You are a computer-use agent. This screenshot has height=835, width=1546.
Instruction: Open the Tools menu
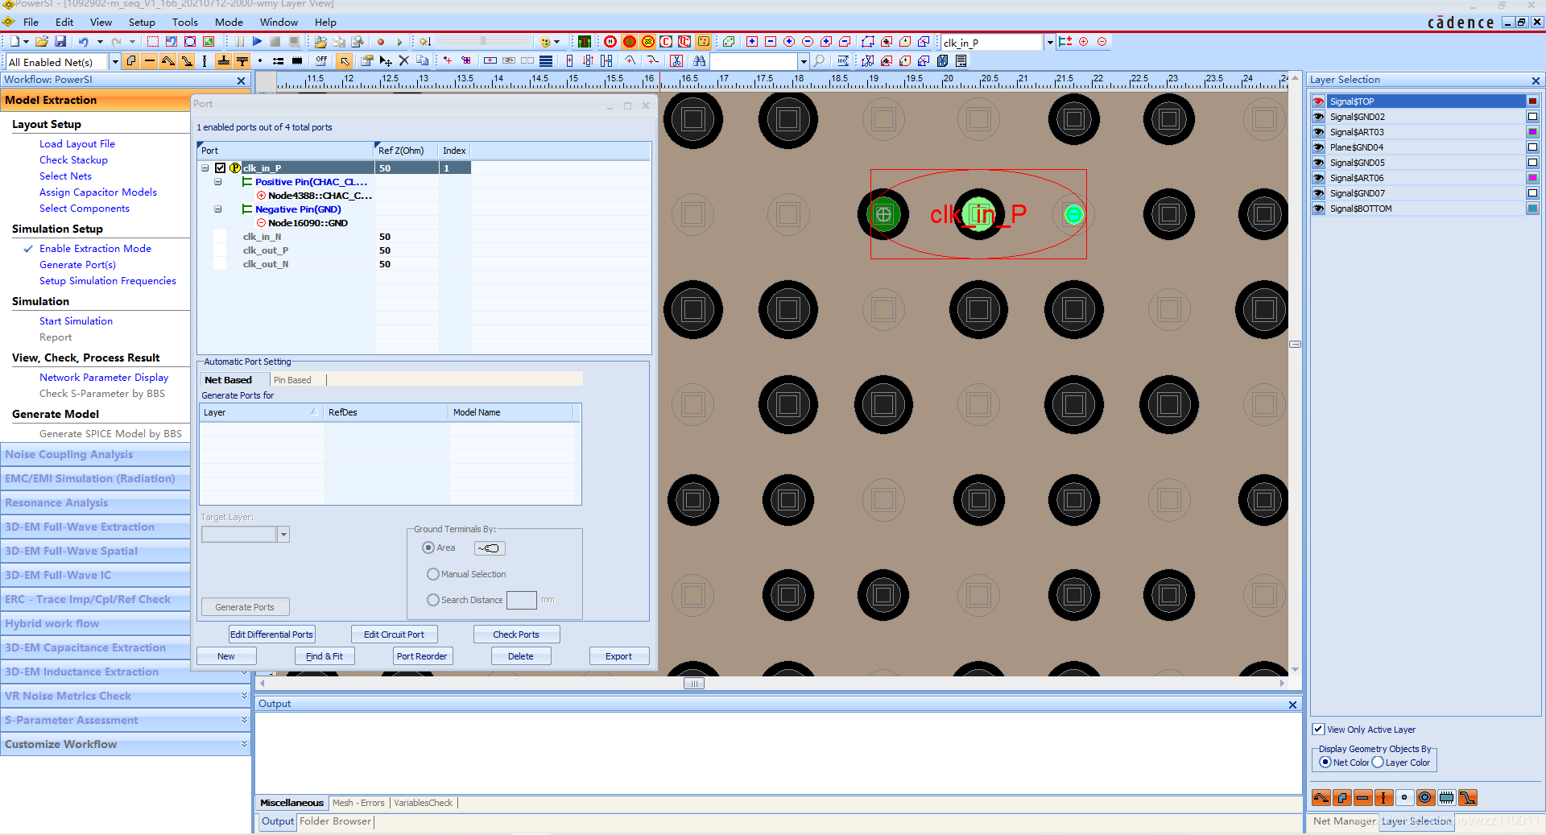pyautogui.click(x=185, y=23)
